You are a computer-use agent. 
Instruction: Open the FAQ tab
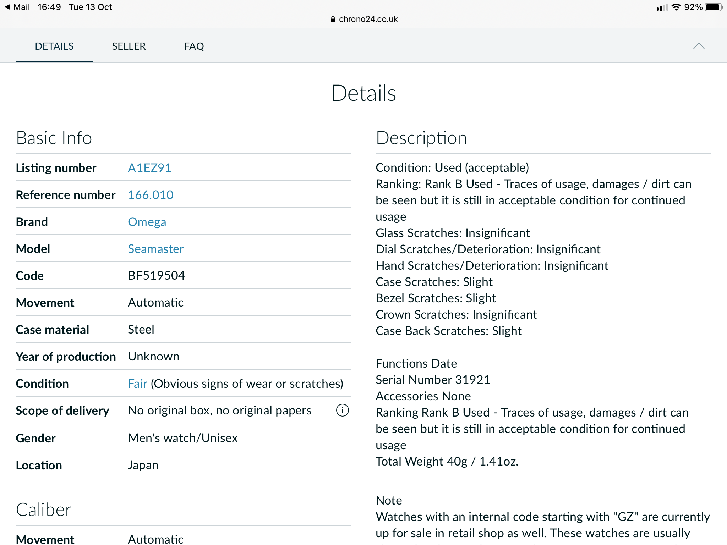point(194,46)
